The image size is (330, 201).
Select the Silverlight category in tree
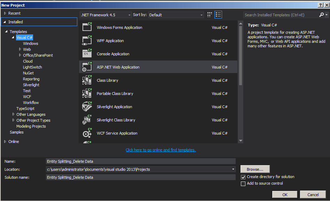pyautogui.click(x=31, y=85)
